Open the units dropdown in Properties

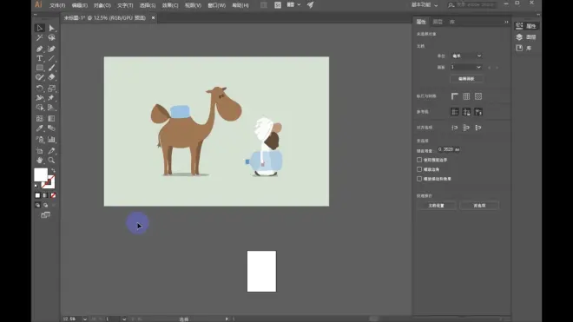tap(467, 56)
